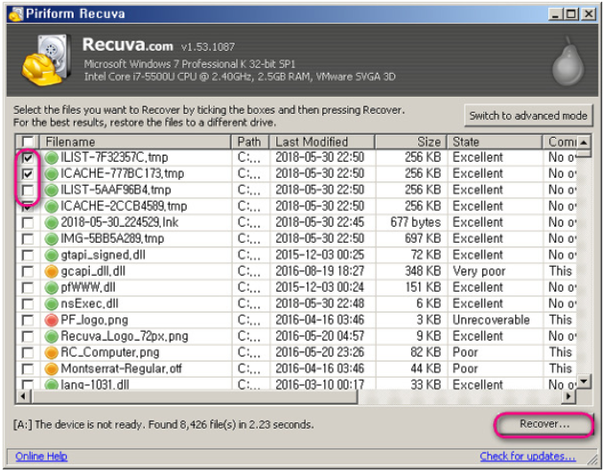Sort by the Filename column header
The image size is (604, 473).
(136, 142)
